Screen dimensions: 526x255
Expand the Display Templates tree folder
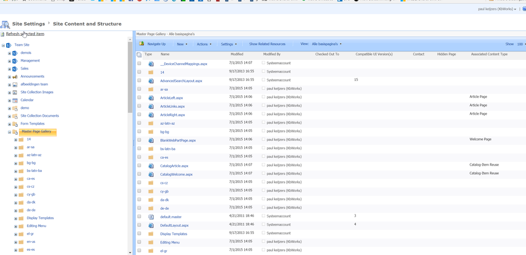pyautogui.click(x=16, y=219)
